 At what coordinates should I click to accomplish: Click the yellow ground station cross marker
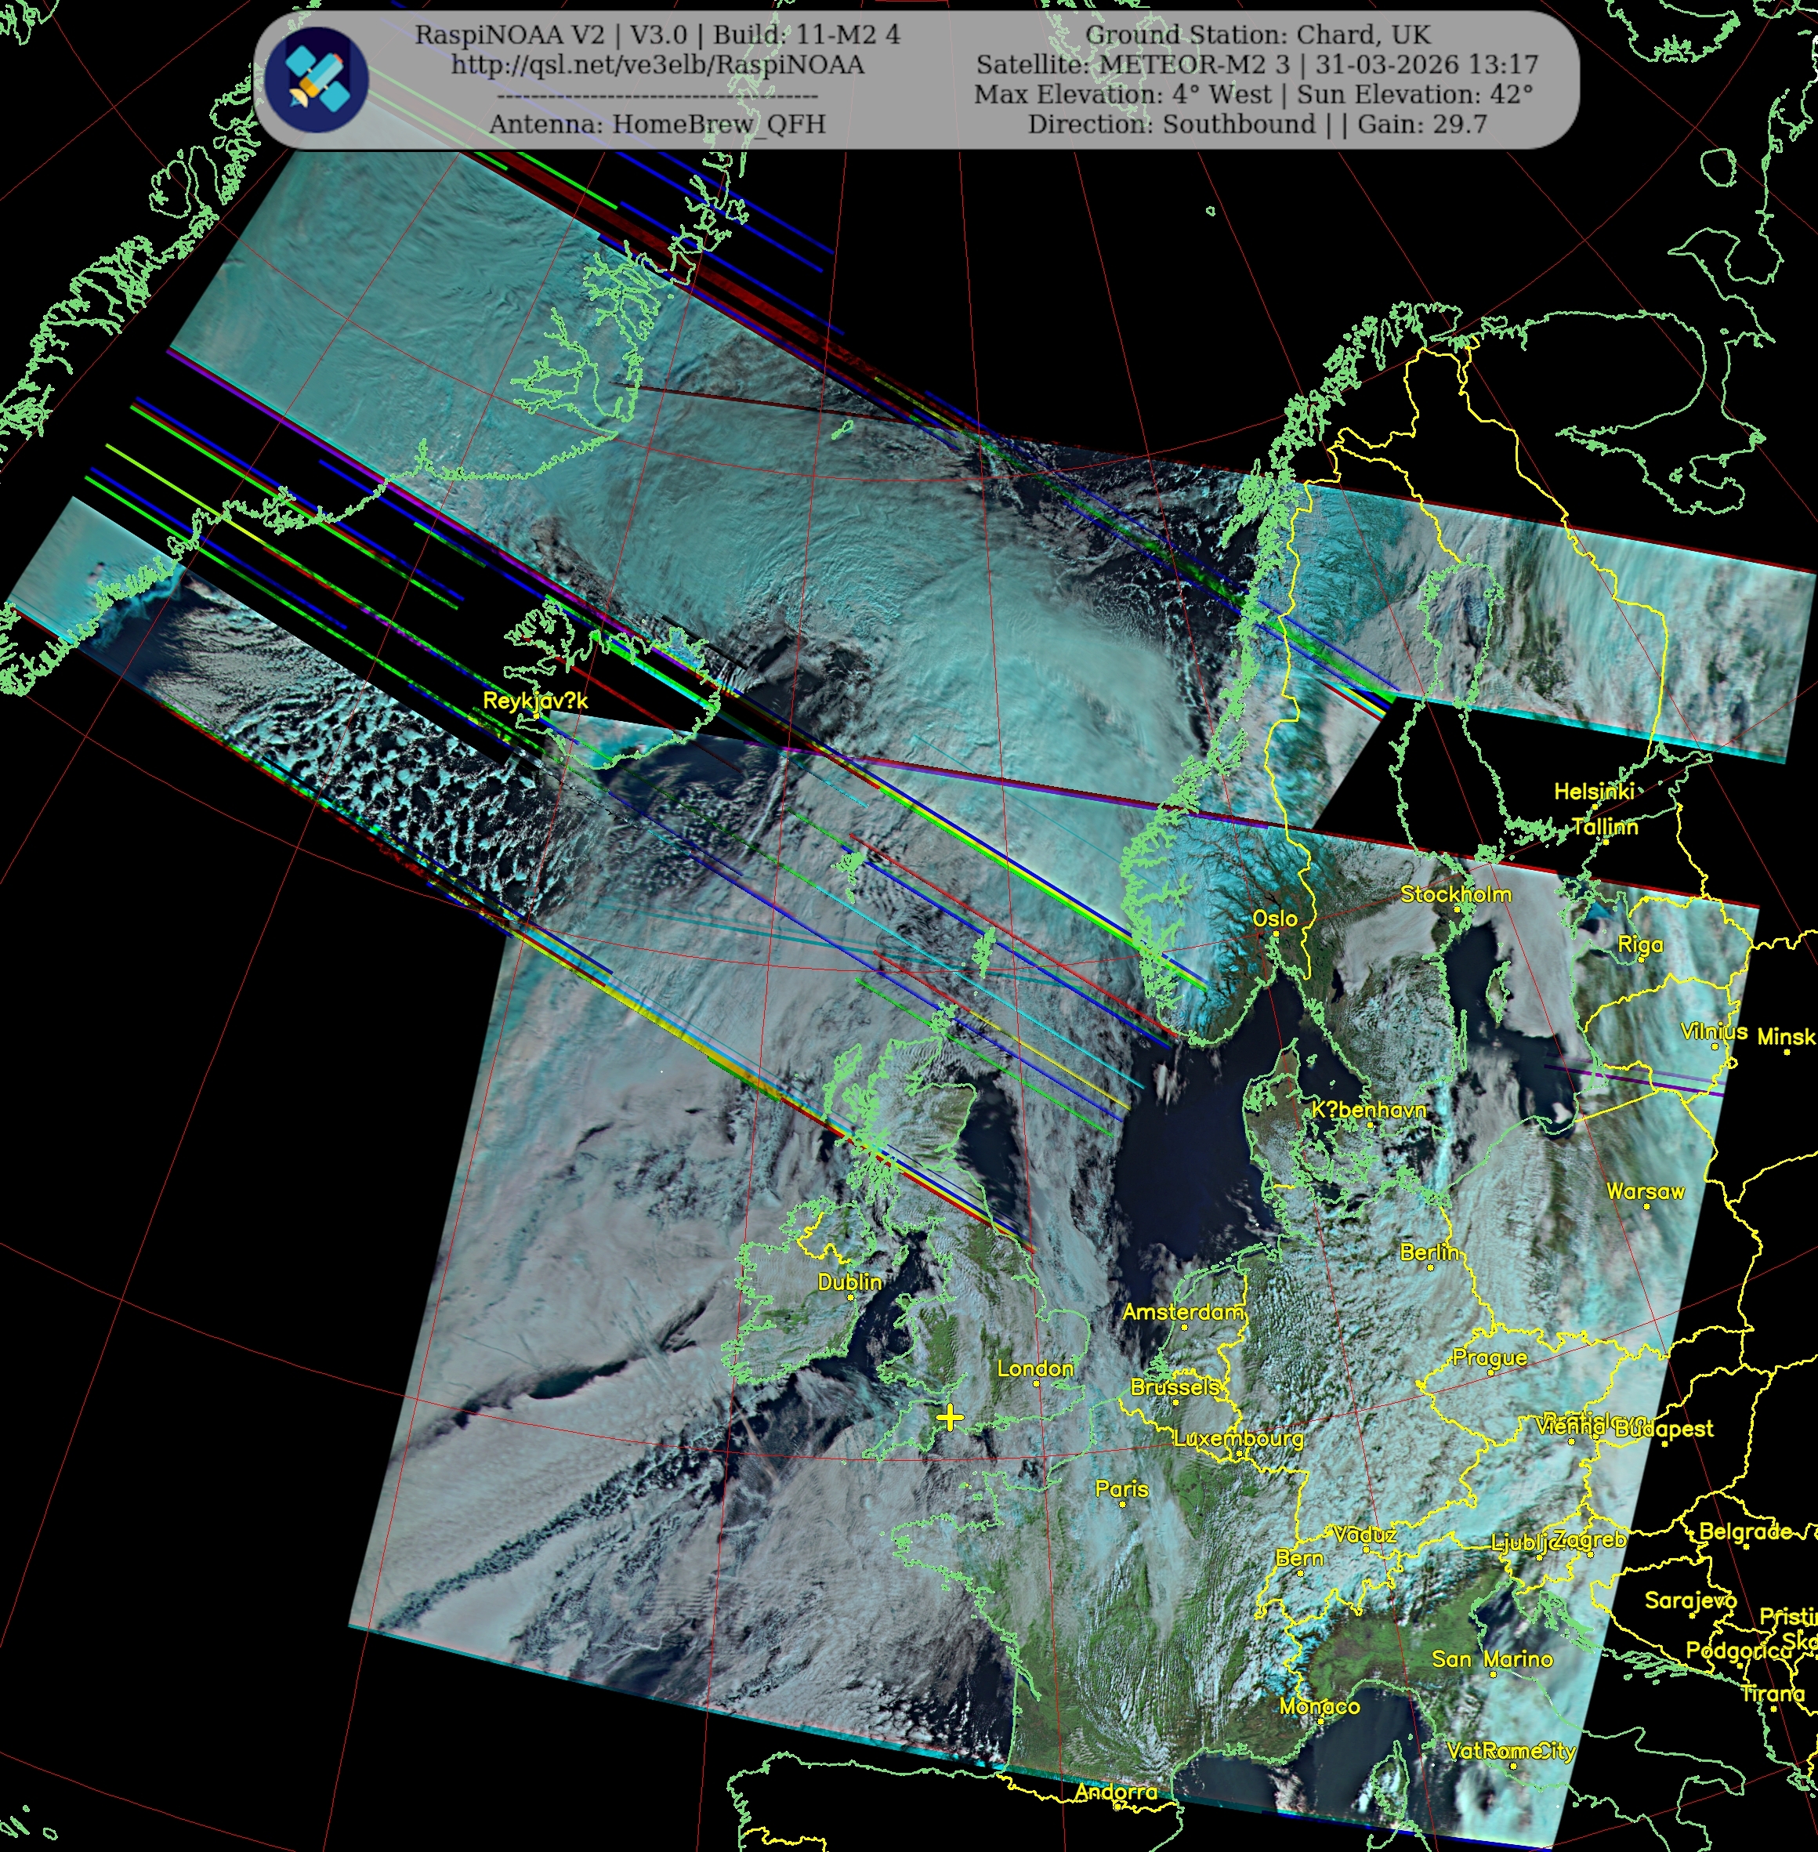click(x=949, y=1418)
